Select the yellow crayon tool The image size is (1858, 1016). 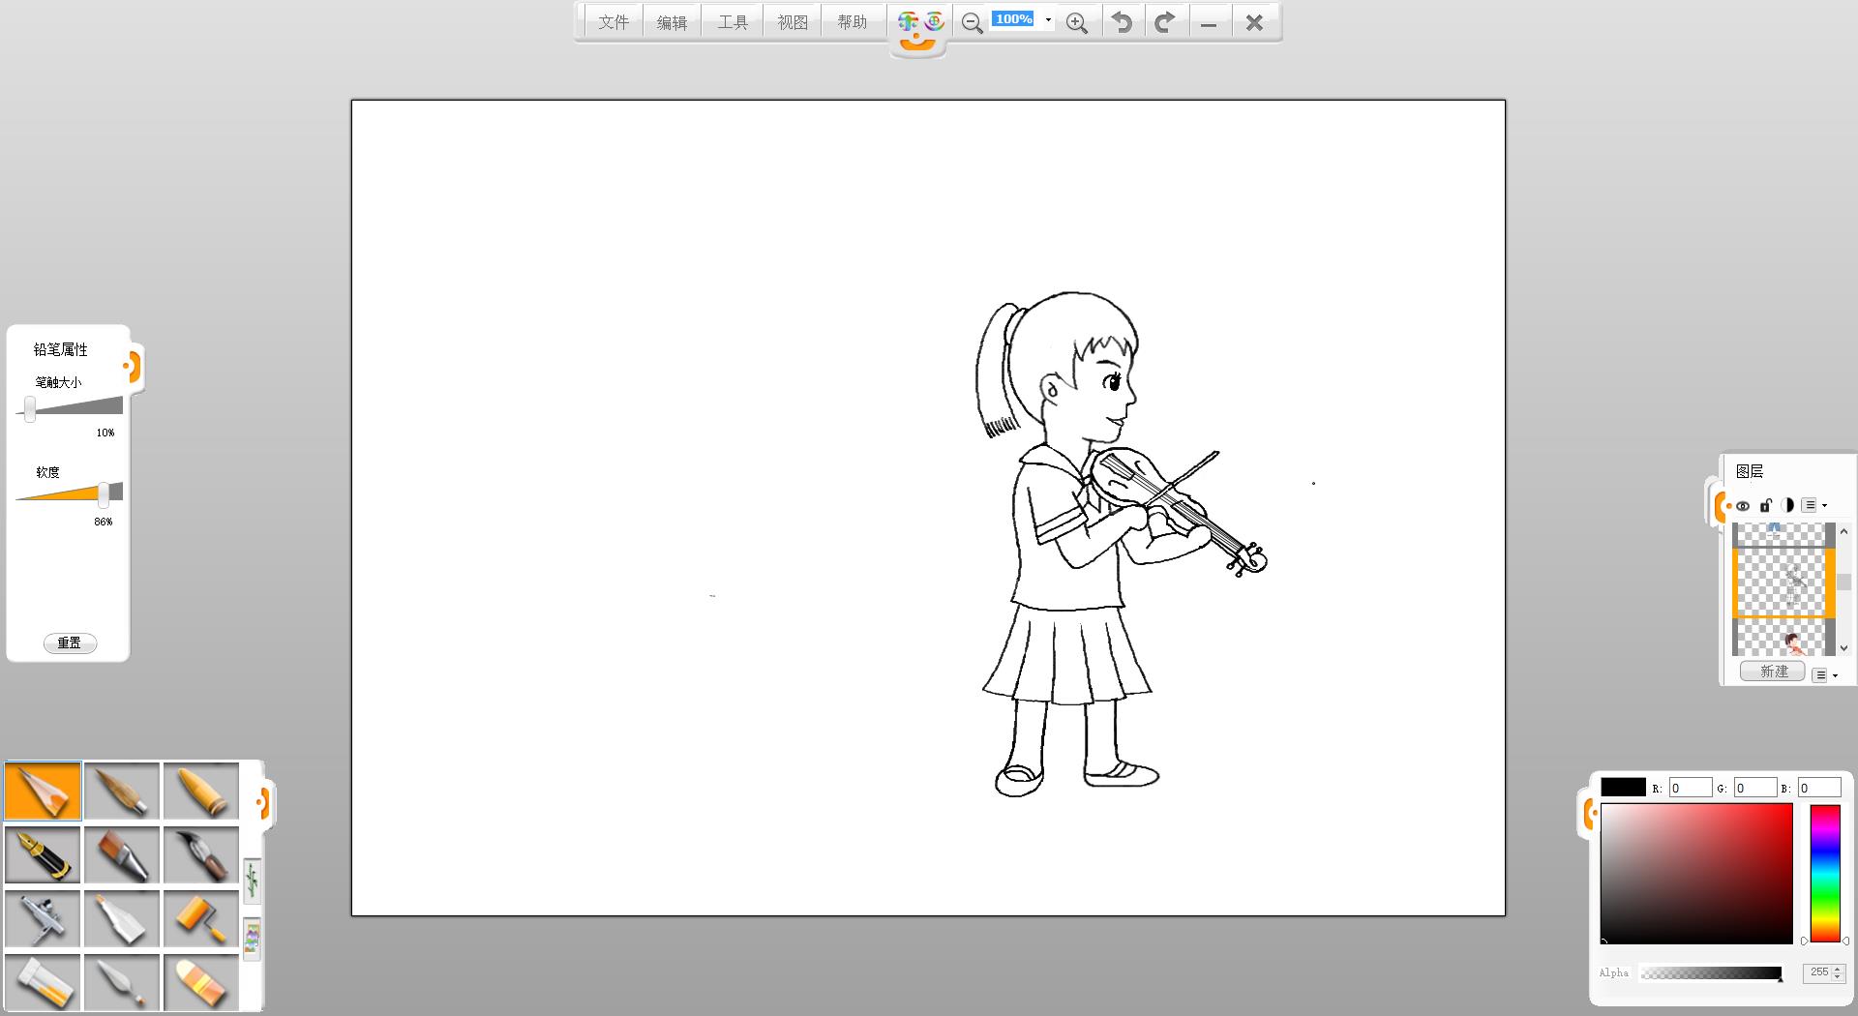click(201, 792)
